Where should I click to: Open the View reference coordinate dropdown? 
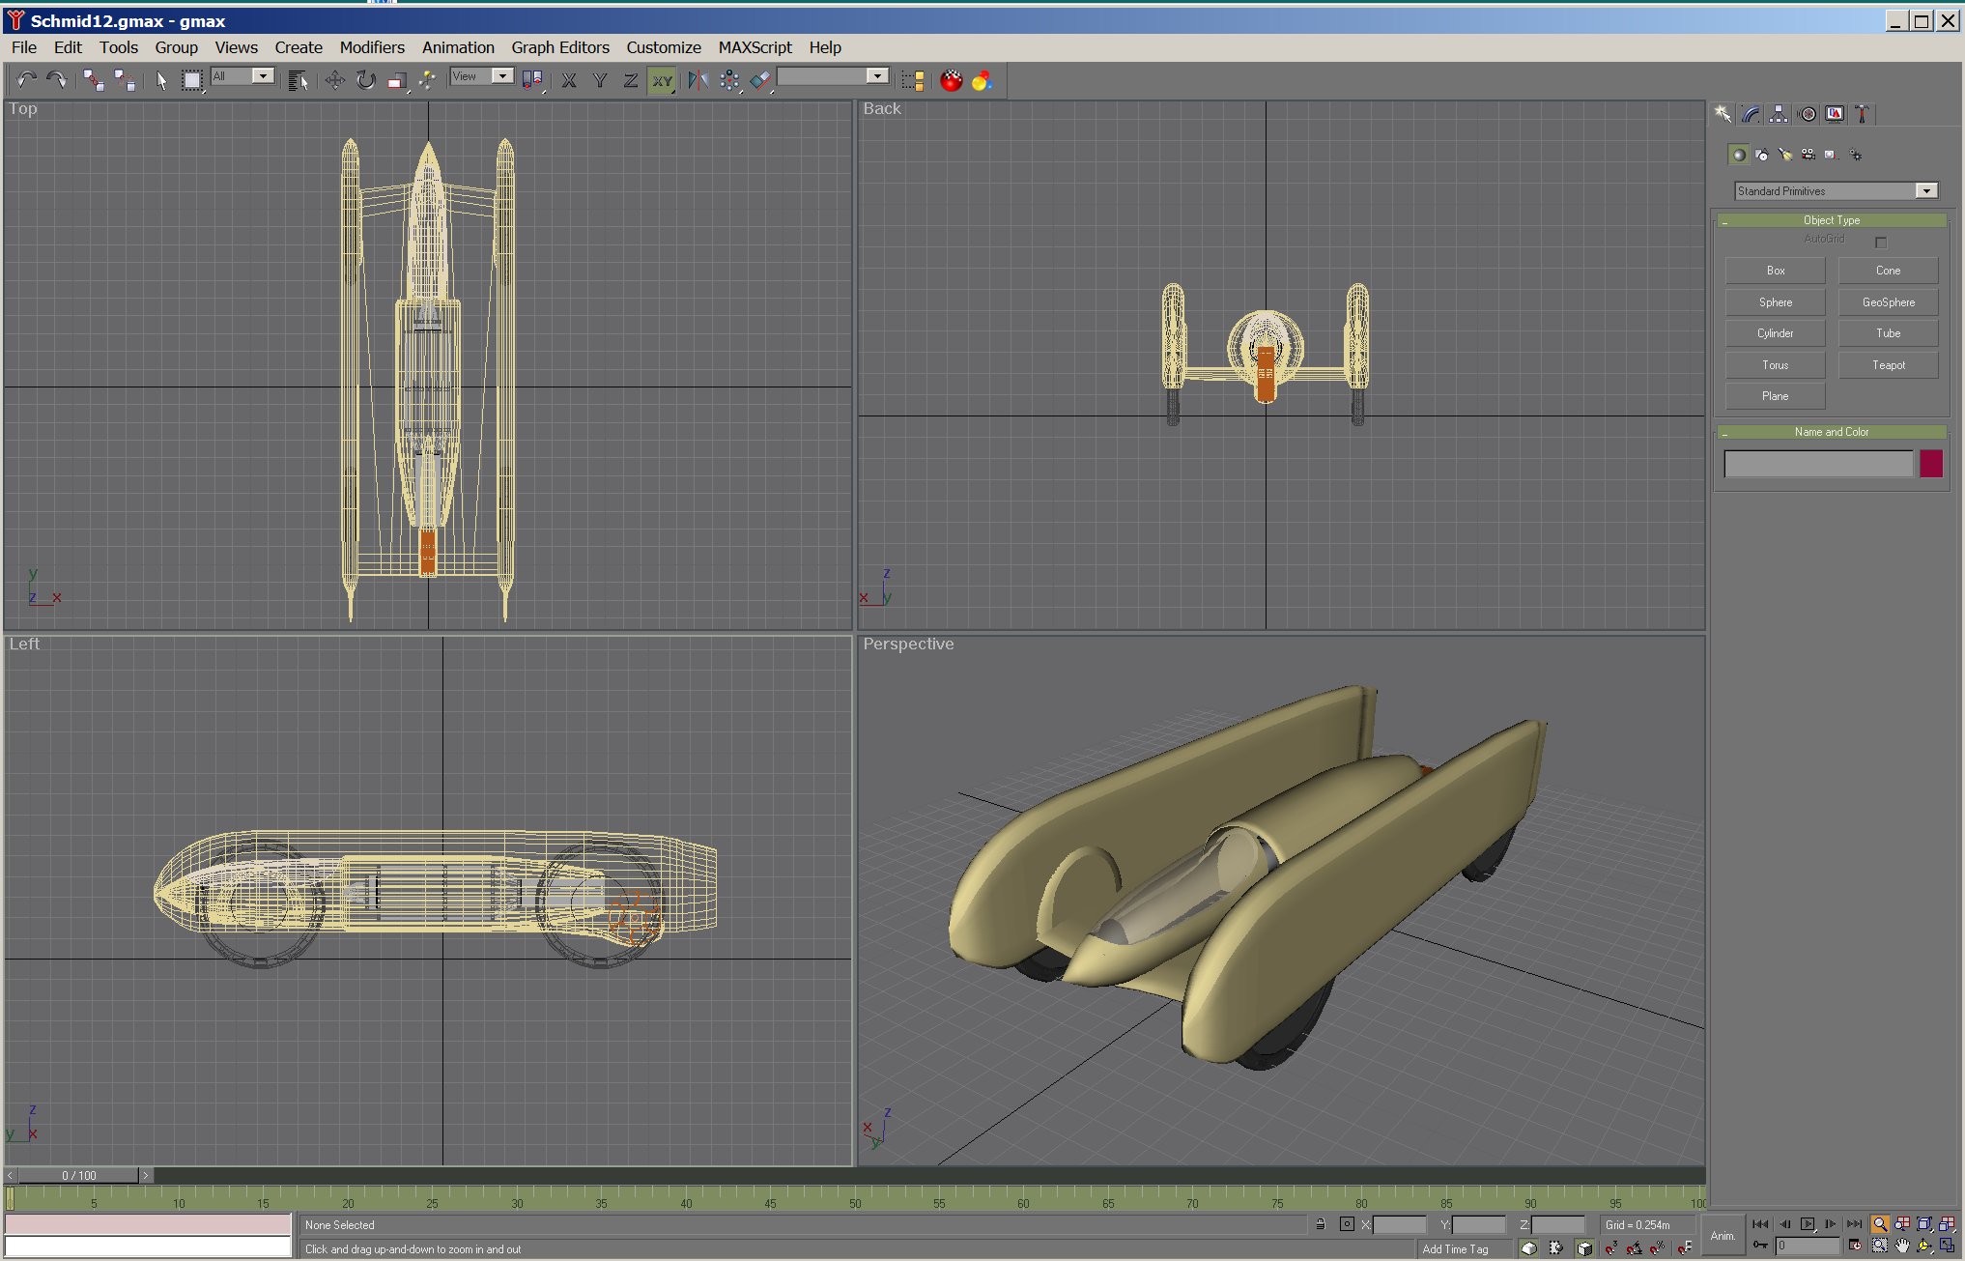(502, 76)
